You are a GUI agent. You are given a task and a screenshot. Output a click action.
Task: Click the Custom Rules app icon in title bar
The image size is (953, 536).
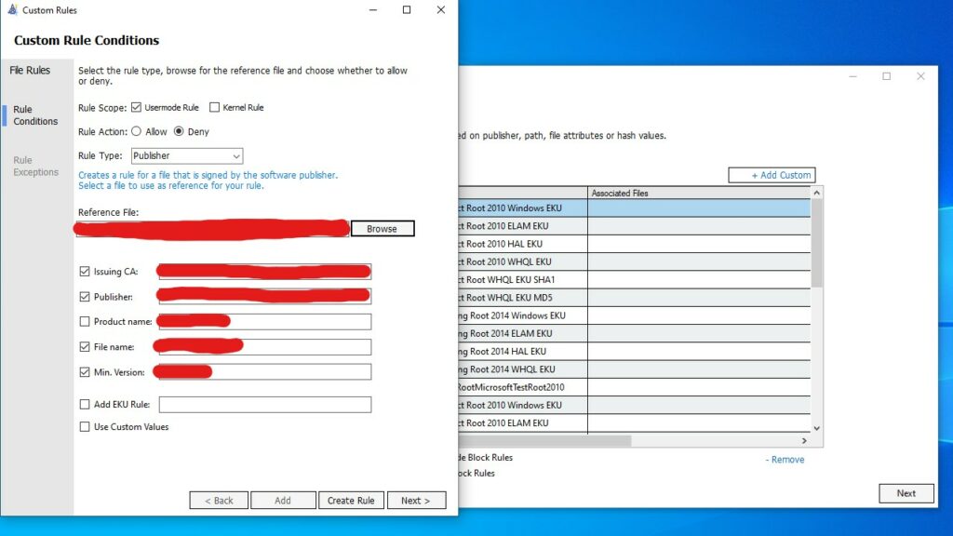[12, 10]
